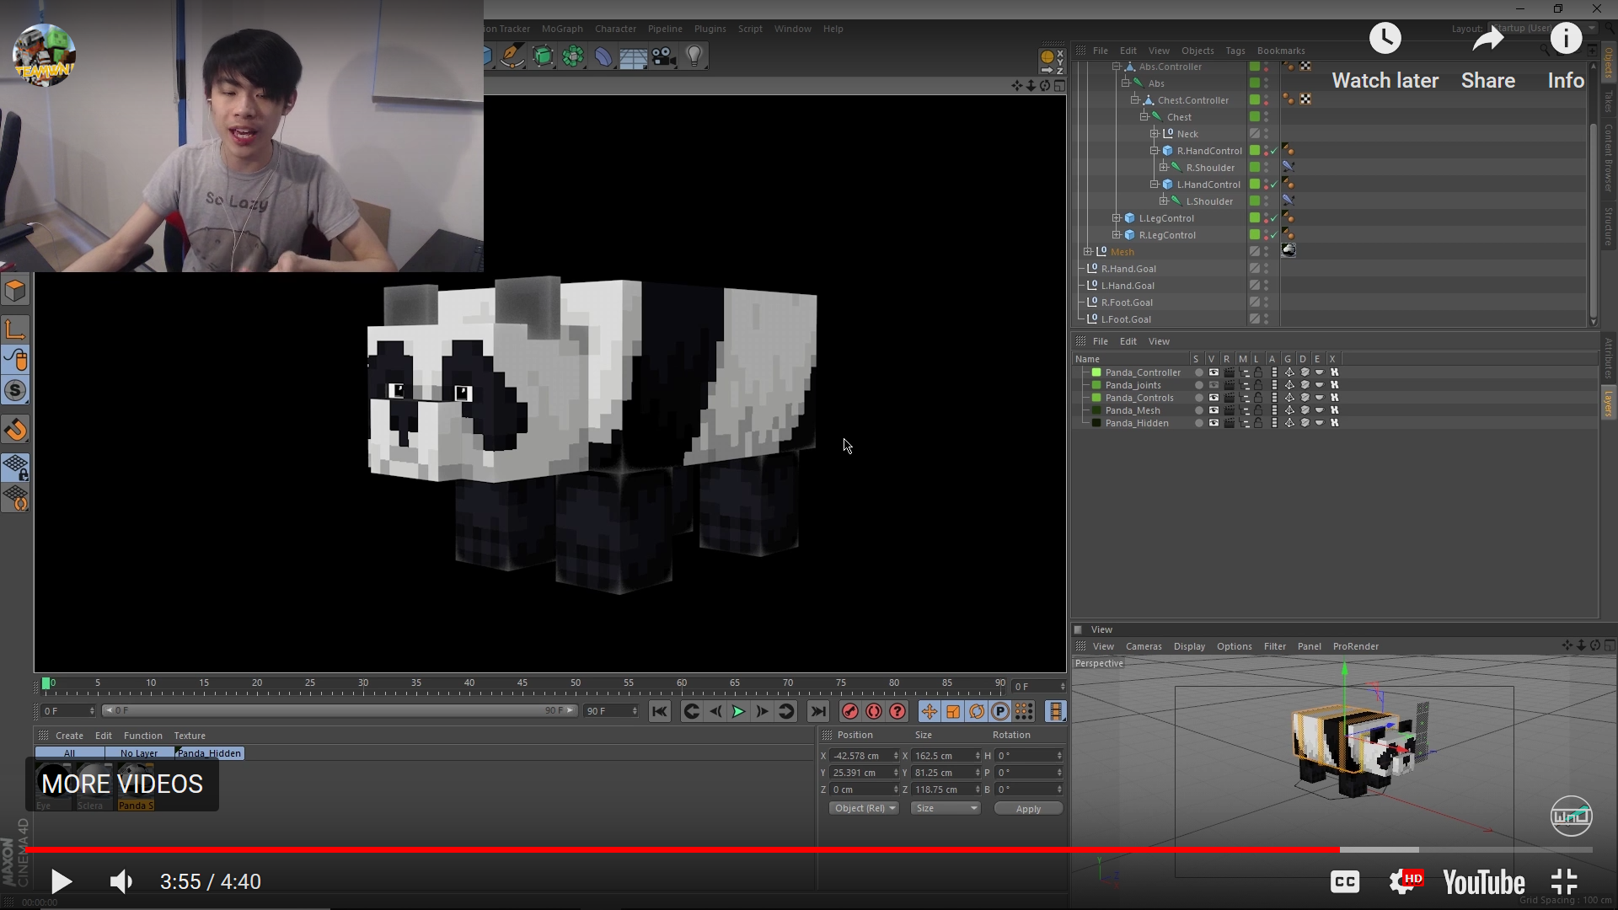Click the Panda_Hidden layer color swatch

pos(1096,423)
